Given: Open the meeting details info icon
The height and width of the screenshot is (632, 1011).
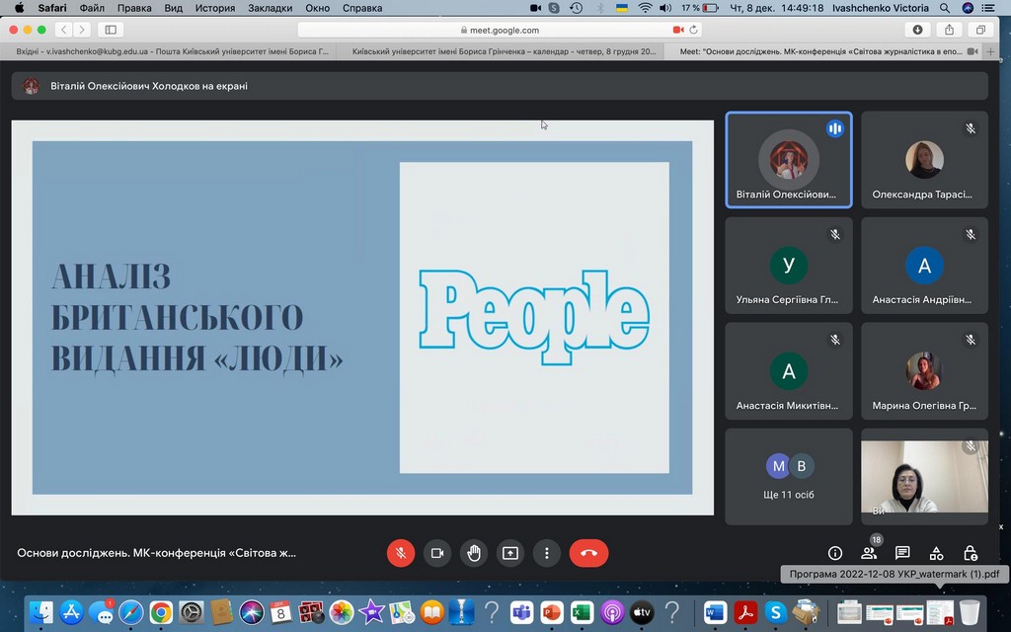Looking at the screenshot, I should pos(835,553).
